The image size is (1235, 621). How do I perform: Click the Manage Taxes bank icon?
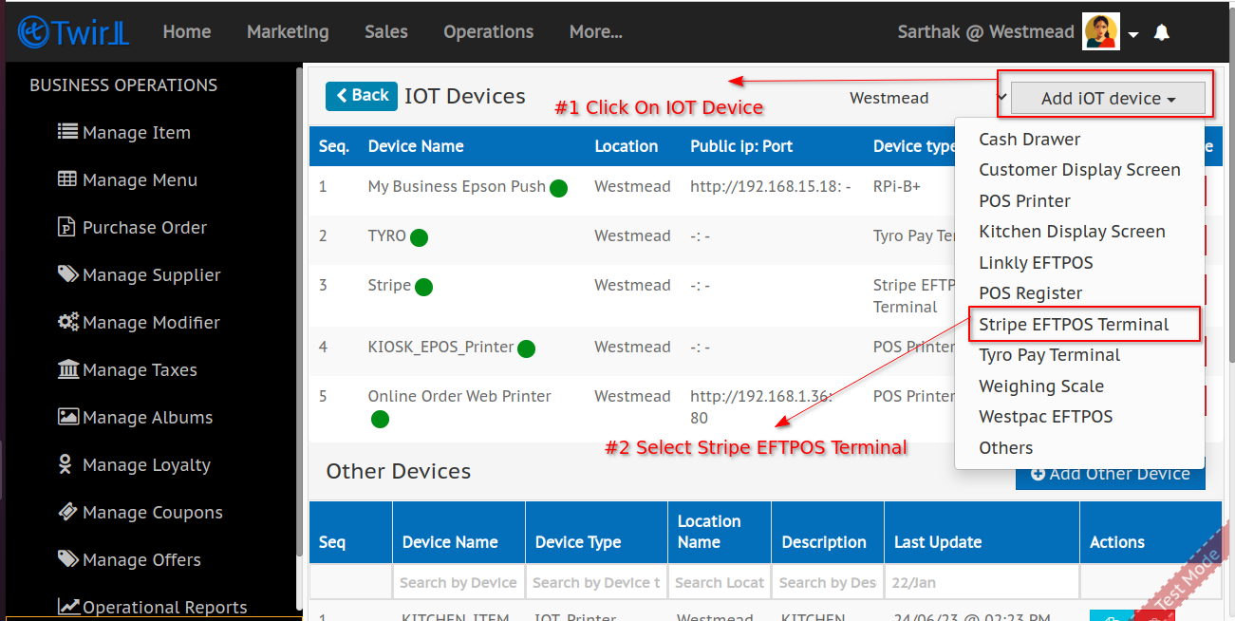coord(67,369)
